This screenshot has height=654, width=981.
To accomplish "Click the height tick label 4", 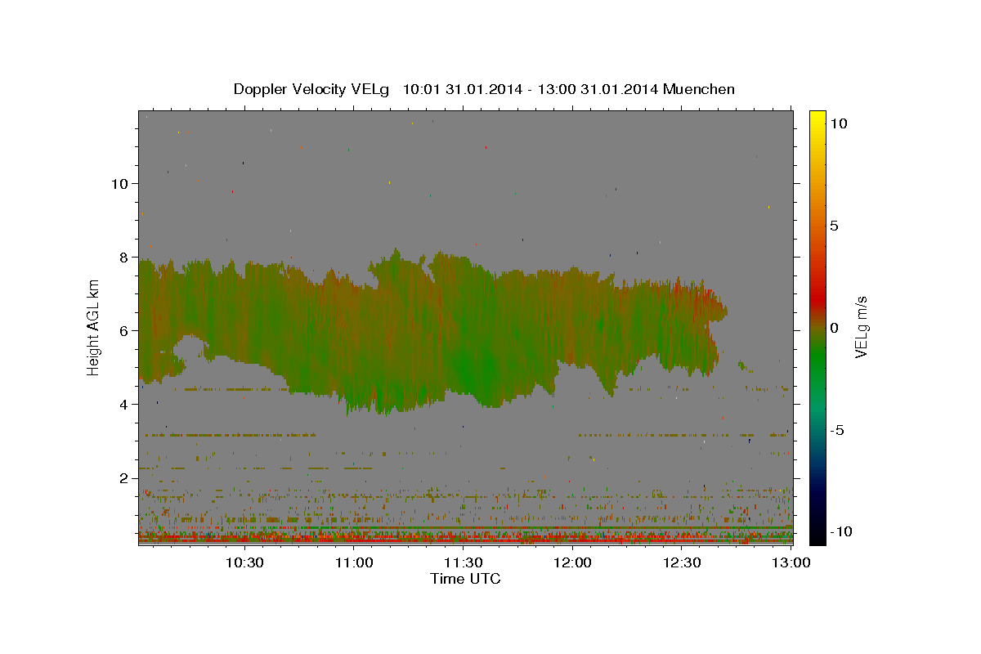I will tap(124, 405).
